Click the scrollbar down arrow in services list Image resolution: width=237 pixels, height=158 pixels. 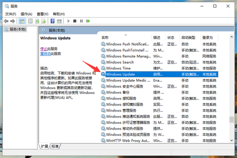pos(231,140)
